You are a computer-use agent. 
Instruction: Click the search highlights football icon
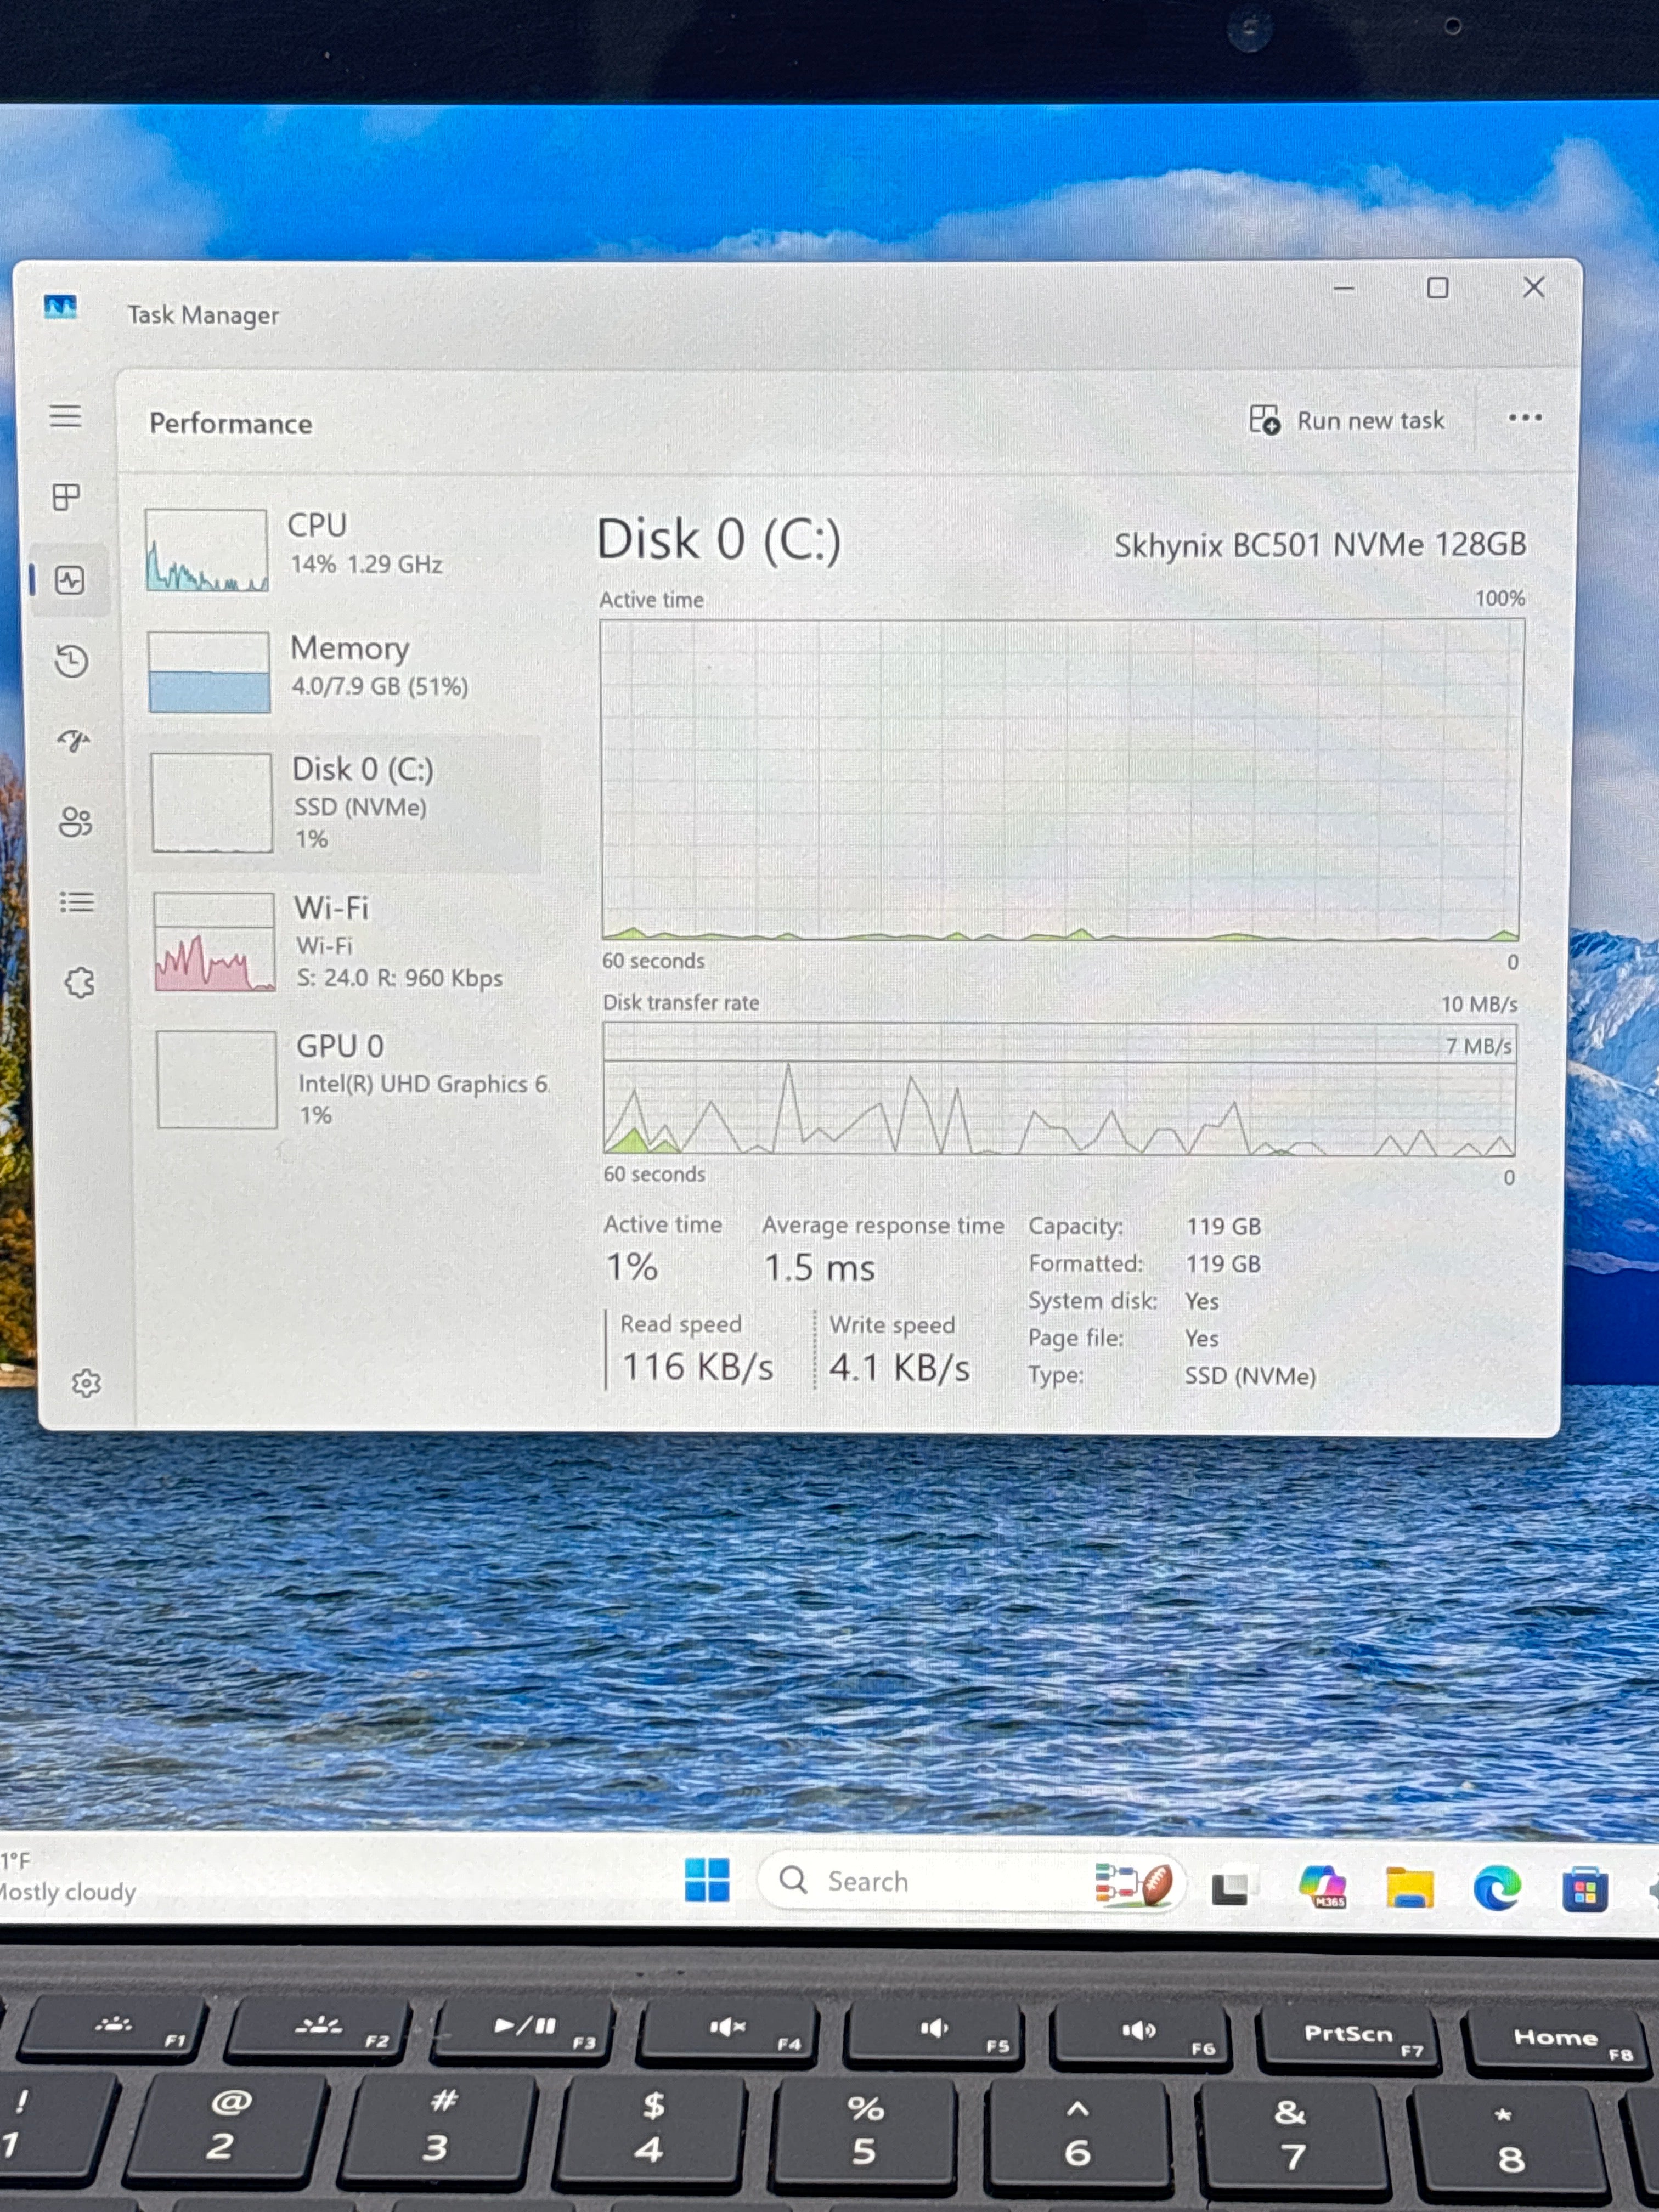coord(1134,1884)
